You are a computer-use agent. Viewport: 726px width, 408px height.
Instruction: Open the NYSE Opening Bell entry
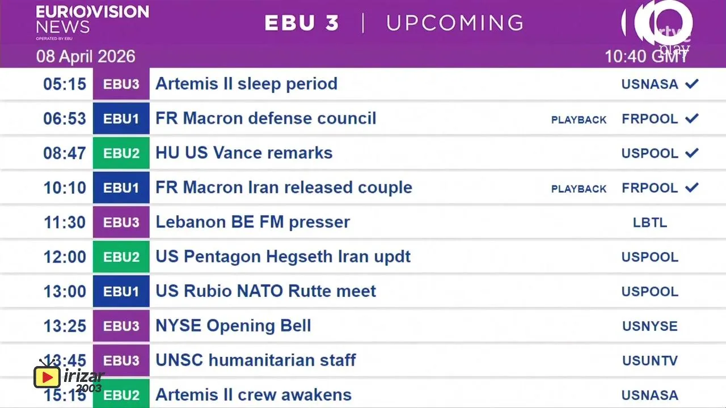[233, 326]
